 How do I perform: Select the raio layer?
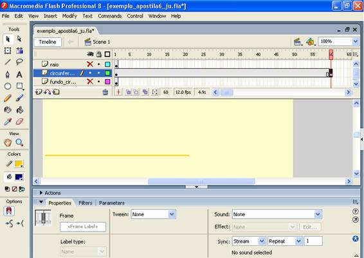[x=54, y=64]
